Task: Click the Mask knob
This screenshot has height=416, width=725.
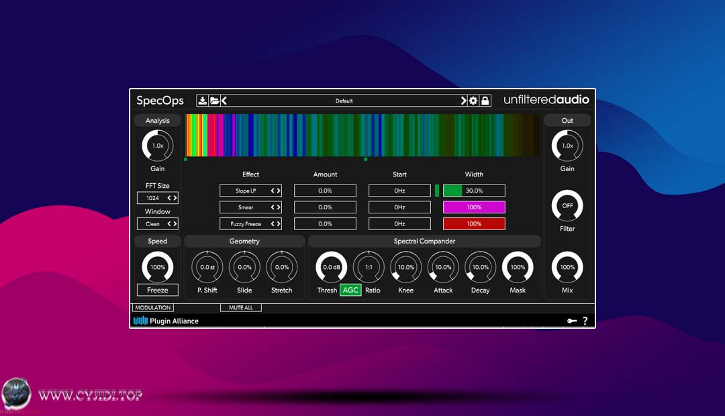Action: coord(518,267)
